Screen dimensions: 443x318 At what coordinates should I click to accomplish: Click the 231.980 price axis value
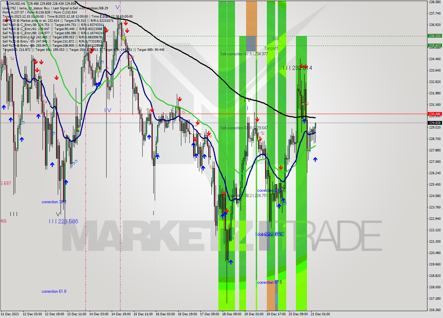(x=435, y=93)
